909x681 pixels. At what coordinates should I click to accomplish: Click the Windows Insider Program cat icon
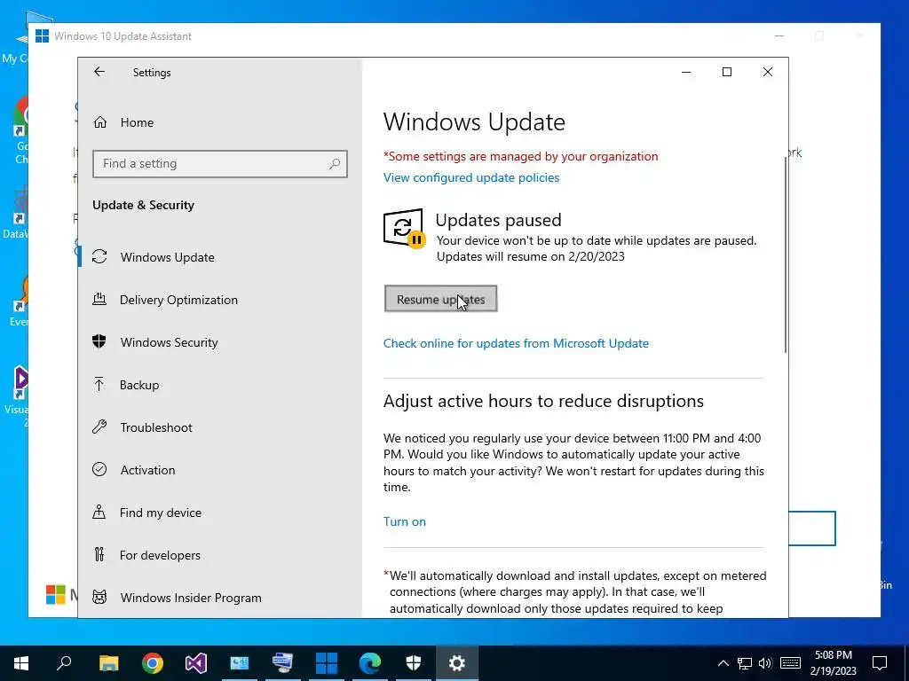[99, 597]
